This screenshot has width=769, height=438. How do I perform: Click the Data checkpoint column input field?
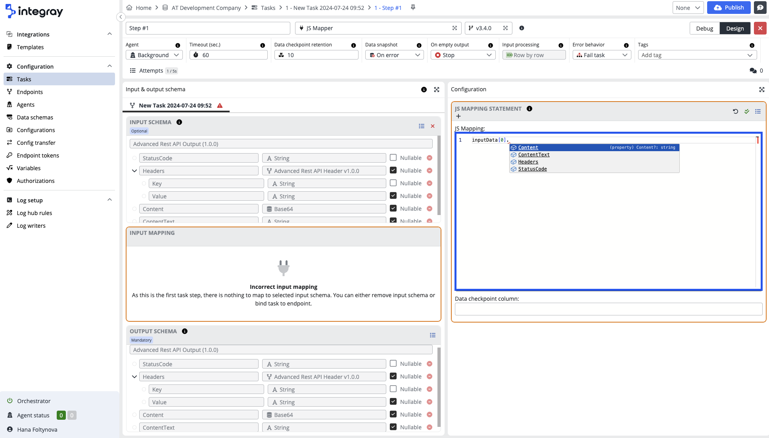point(608,309)
